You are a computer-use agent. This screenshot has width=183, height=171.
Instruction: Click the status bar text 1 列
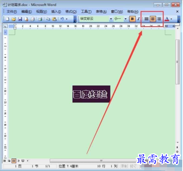tap(114, 166)
